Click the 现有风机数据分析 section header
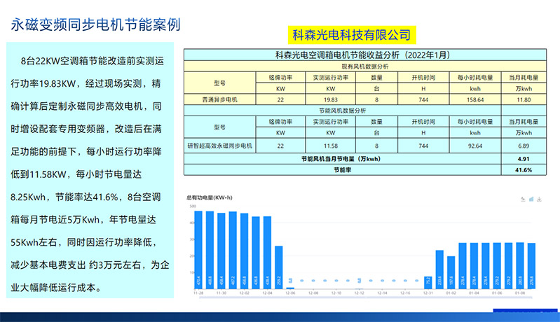The height and width of the screenshot is (322, 560). 364,66
